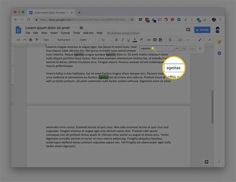Open the Insert image dropdown
Viewport: 236px width, 182px height.
[x=161, y=40]
